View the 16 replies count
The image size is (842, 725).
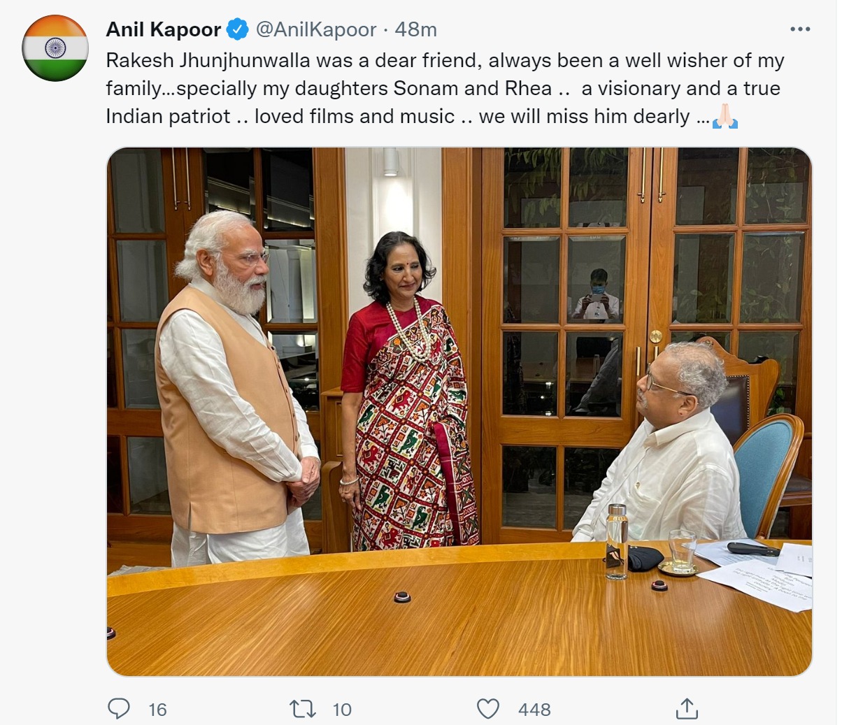click(x=157, y=710)
